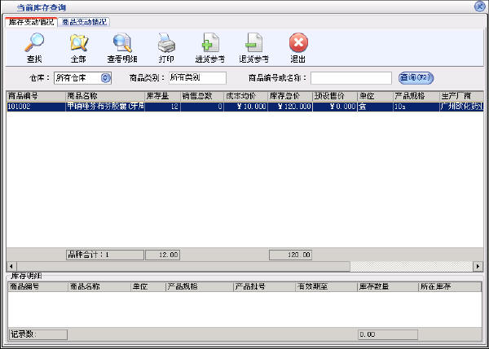Click the 查找 search magnifier icon

coord(34,42)
